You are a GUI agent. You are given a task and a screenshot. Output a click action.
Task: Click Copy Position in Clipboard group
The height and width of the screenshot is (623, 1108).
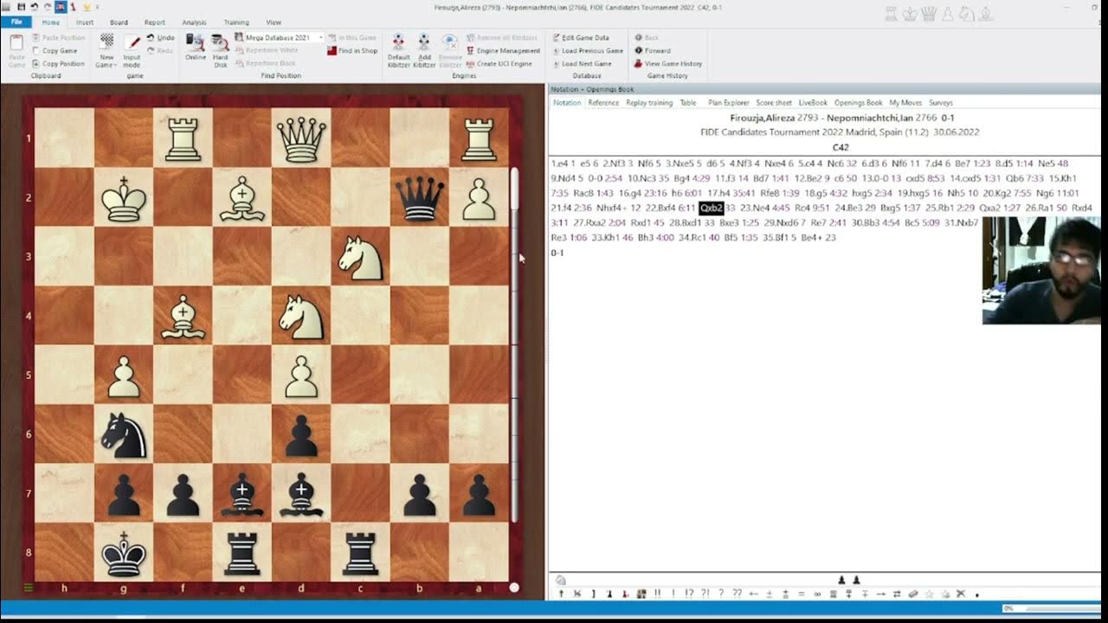pos(58,64)
